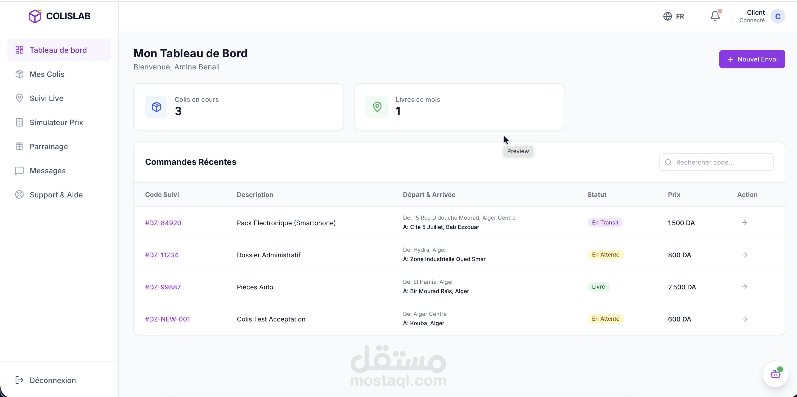Open tracking code link #DZ-11234
This screenshot has height=397, width=797.
(x=162, y=255)
